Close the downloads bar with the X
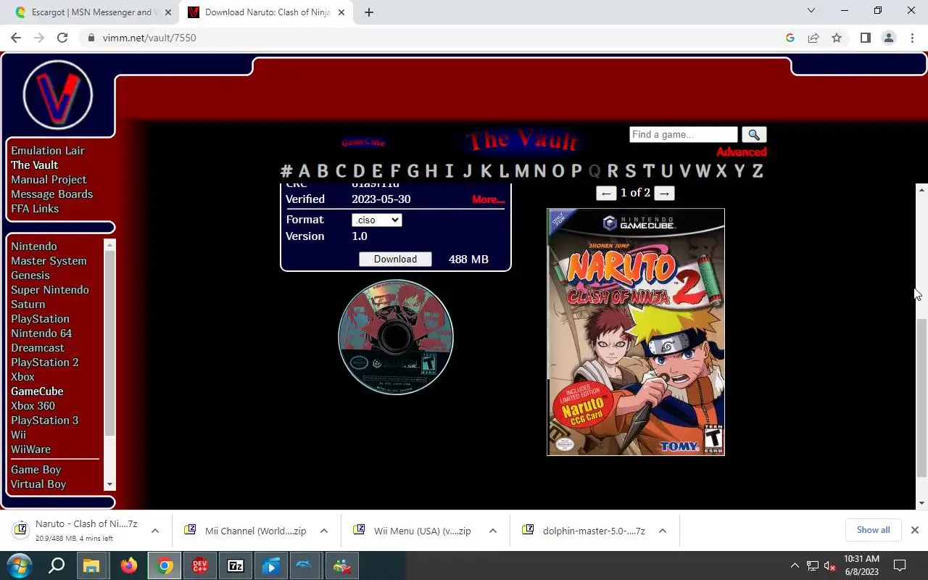928x580 pixels. [915, 530]
